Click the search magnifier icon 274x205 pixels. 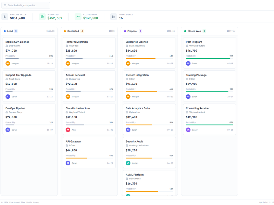(x=6, y=5)
